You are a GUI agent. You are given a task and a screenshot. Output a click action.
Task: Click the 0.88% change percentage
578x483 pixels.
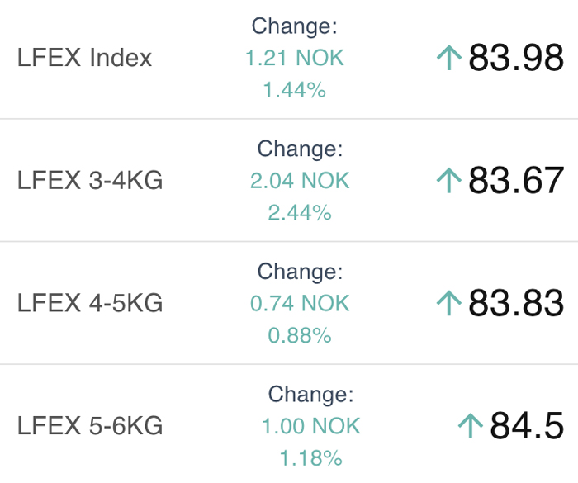point(300,335)
